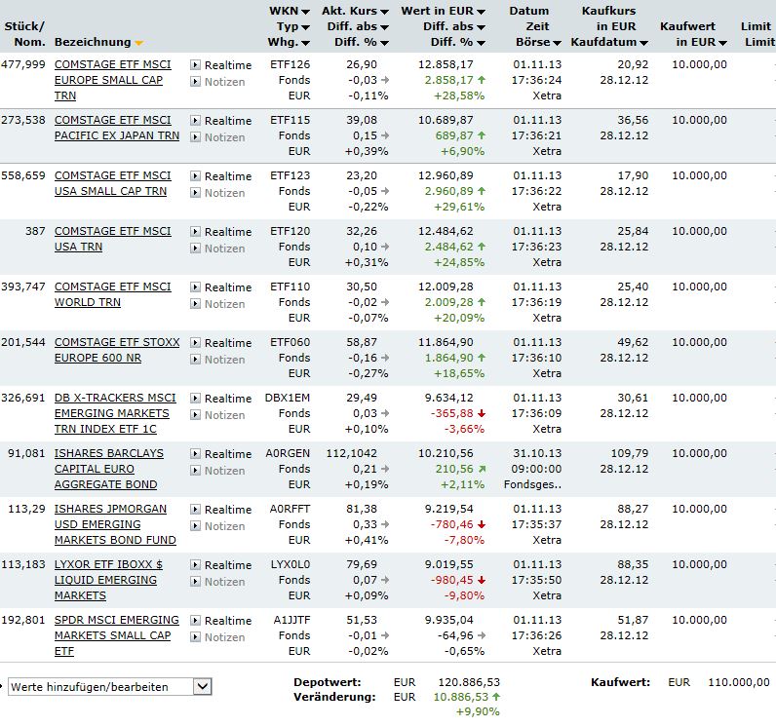Viewport: 776px width, 727px height.
Task: Open SPDR MSCI EMERGING MARKETS SMALL CAP link
Action: [x=117, y=635]
